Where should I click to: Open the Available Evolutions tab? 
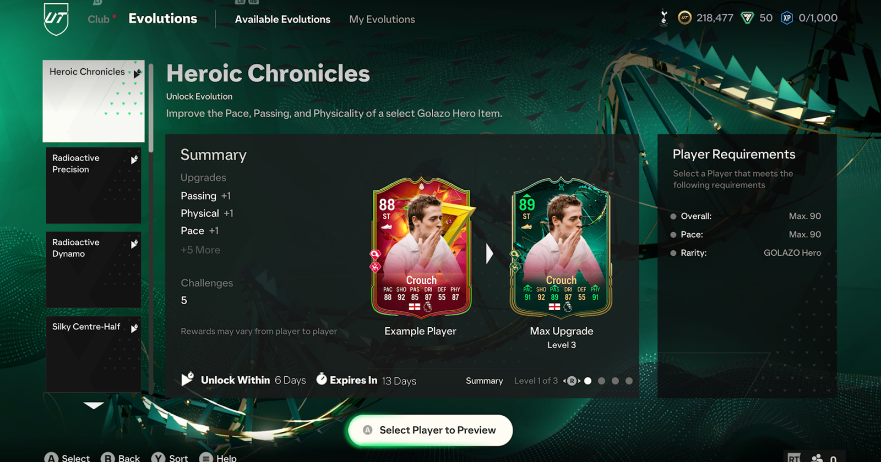pyautogui.click(x=282, y=19)
